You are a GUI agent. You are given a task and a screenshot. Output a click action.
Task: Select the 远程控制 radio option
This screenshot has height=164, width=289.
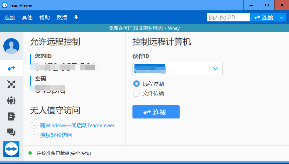point(136,84)
